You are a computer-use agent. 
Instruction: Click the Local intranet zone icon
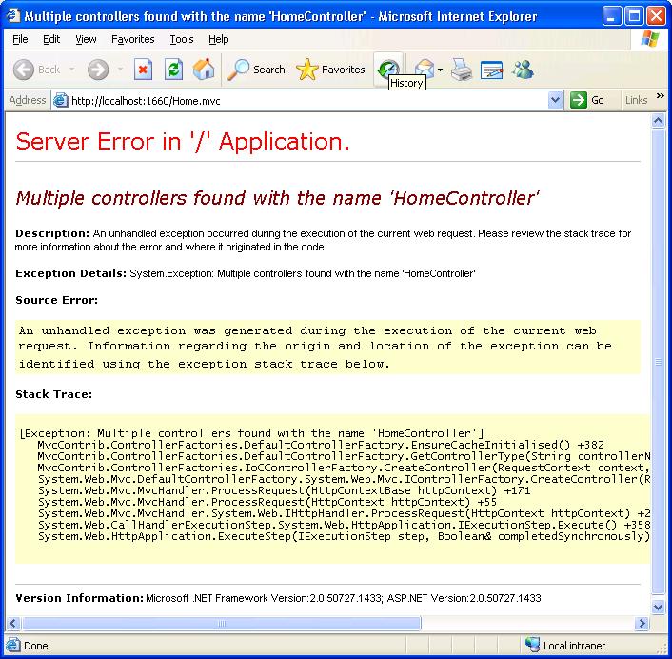(533, 645)
